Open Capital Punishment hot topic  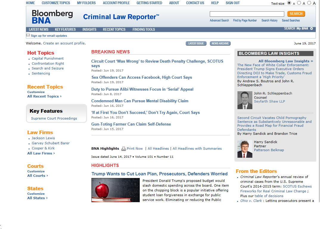pos(48,58)
